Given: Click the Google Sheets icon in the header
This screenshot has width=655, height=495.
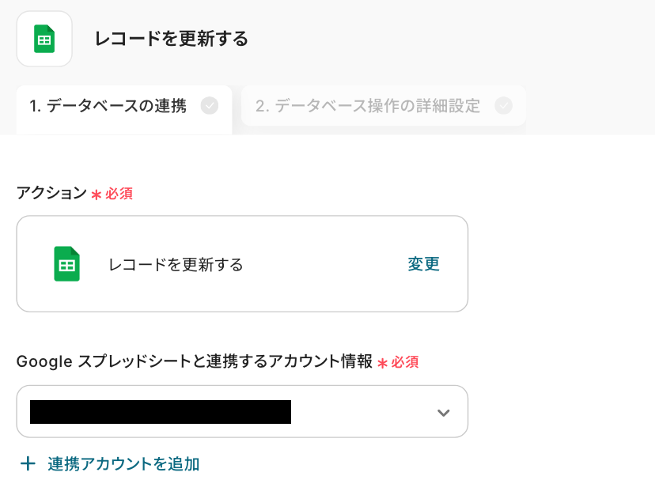Looking at the screenshot, I should (x=44, y=39).
